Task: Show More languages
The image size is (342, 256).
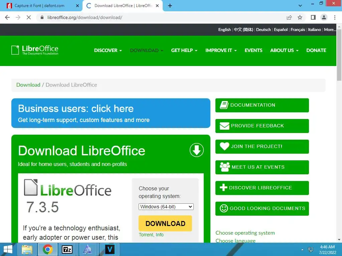Action: [x=330, y=30]
